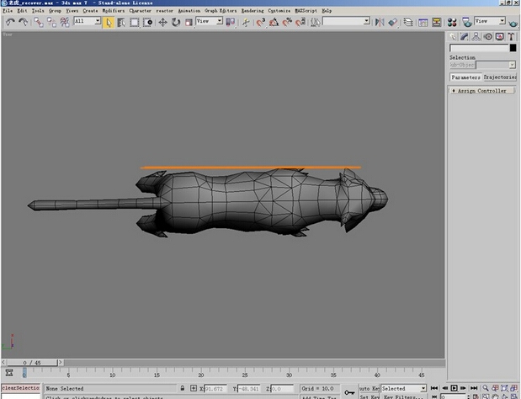Click the Named Selection Sets edit icon
Image resolution: width=521 pixels, height=399 pixels.
(x=316, y=22)
